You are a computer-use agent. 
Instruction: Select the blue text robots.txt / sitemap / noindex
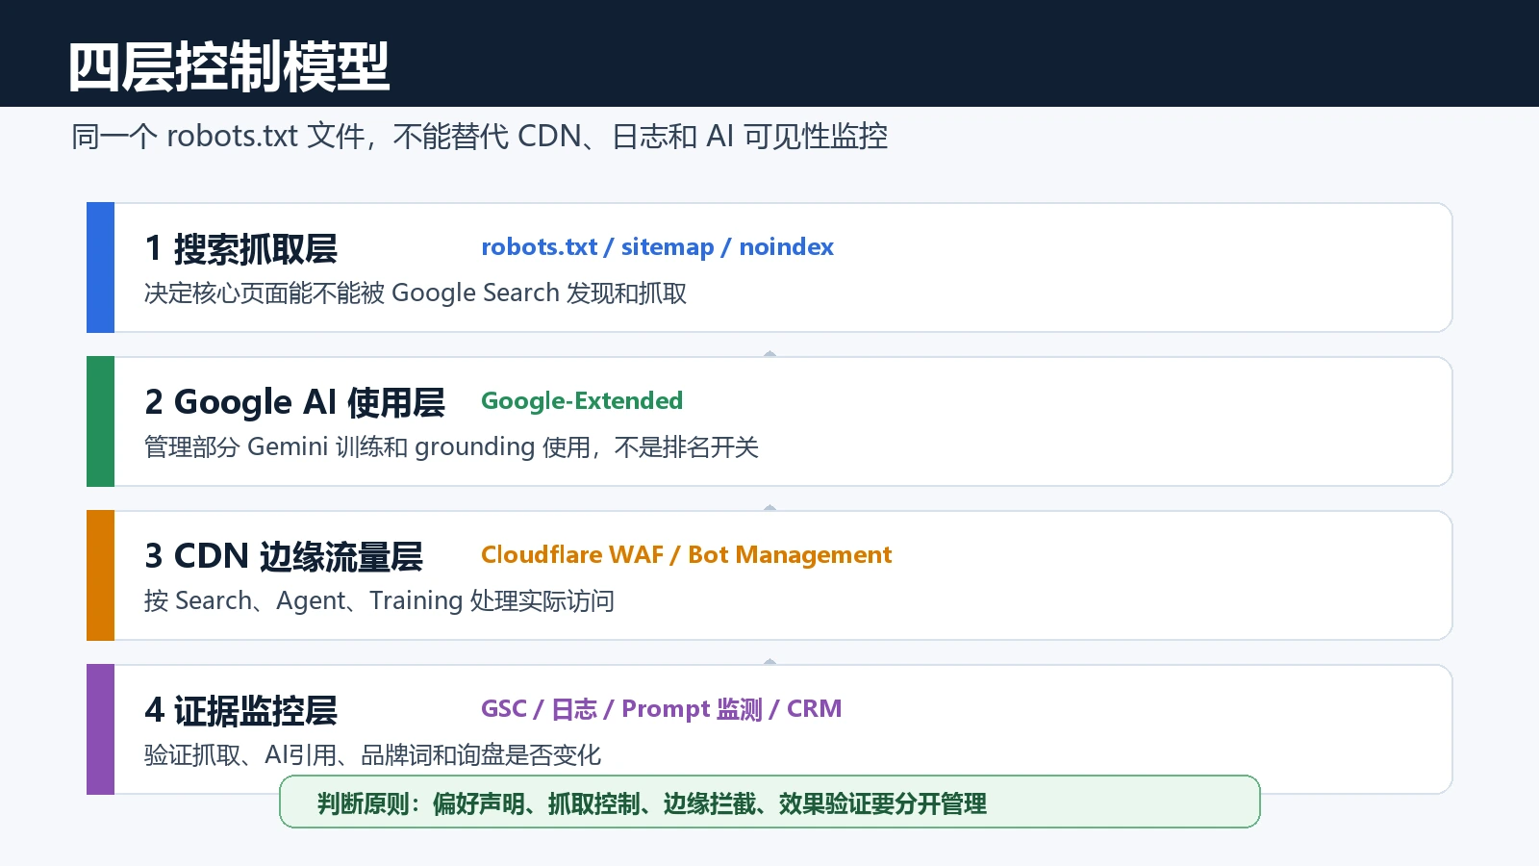coord(657,247)
